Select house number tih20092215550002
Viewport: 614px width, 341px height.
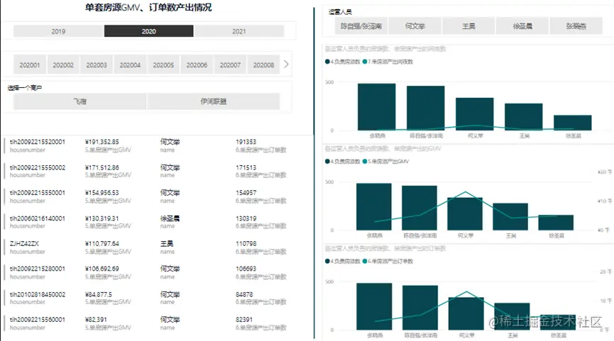pos(38,167)
